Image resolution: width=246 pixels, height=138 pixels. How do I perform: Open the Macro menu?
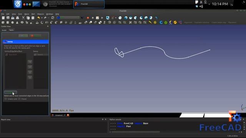point(27,14)
